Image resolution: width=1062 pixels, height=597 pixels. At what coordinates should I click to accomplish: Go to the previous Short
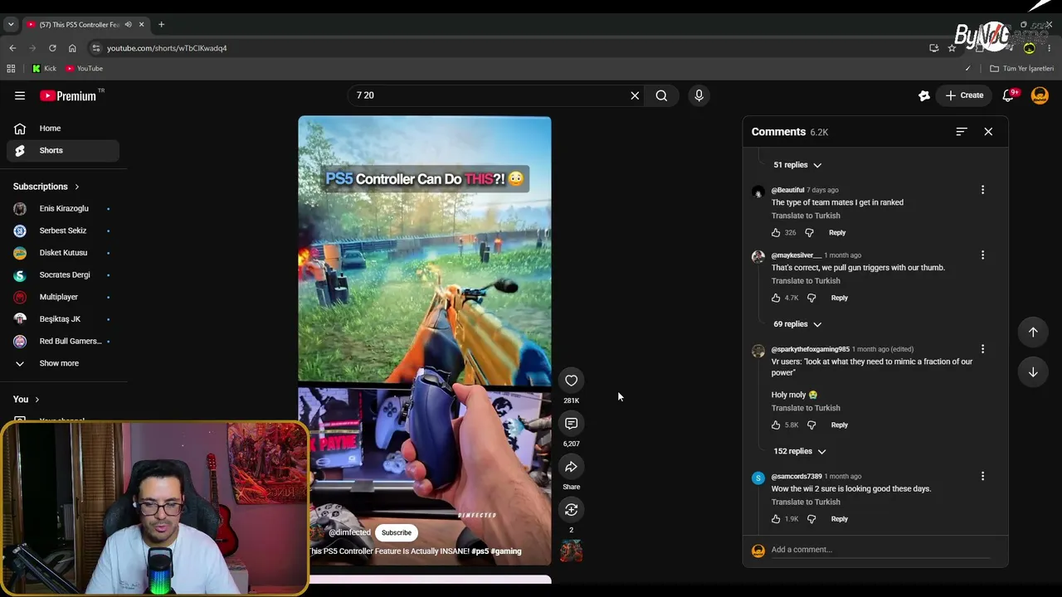tap(1033, 332)
